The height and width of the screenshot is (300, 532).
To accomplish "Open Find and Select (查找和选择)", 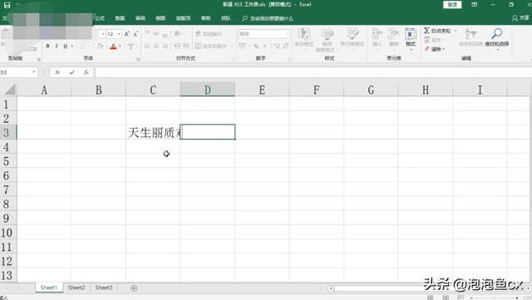I will pos(497,38).
